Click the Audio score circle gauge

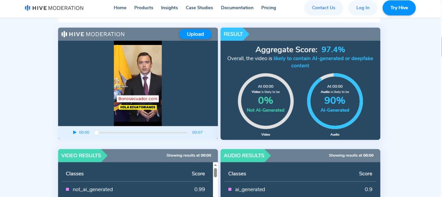coord(335,101)
